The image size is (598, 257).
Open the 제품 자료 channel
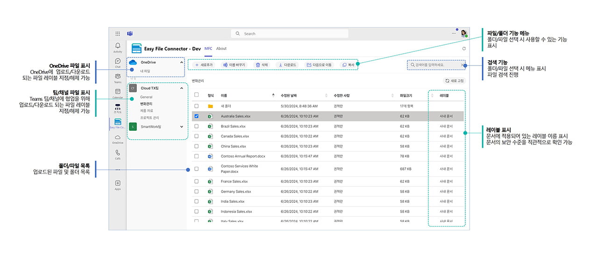tap(147, 111)
